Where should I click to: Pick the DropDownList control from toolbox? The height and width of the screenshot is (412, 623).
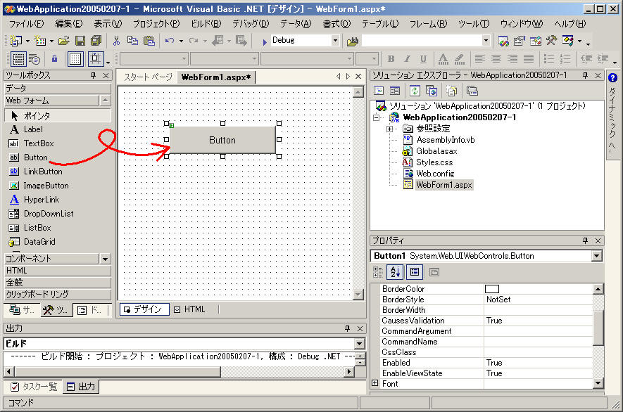point(48,214)
